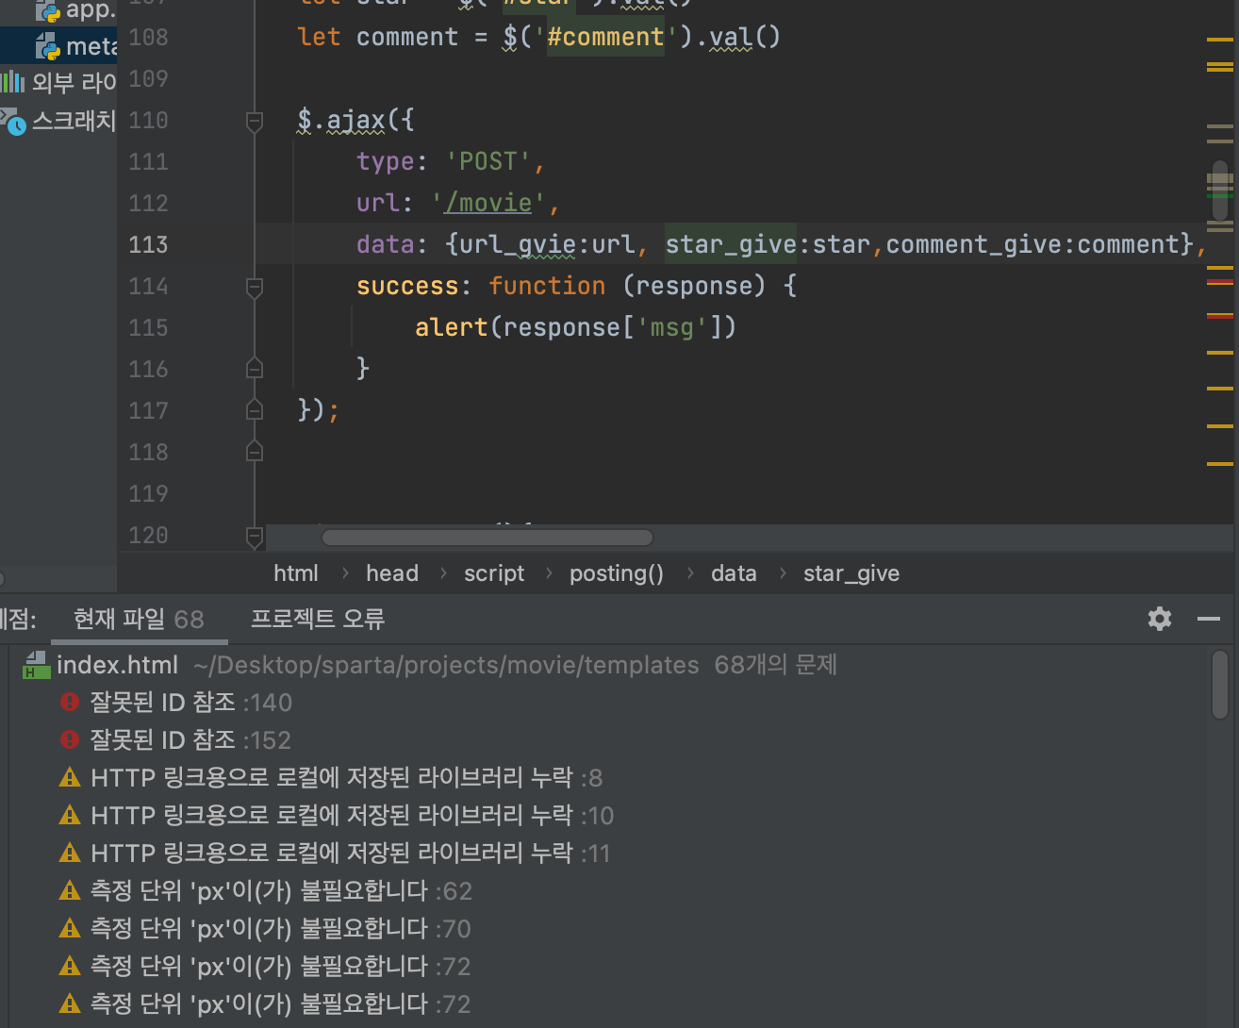Click '#comment' selector on line 108
Screen dimensions: 1239x1028
(605, 37)
